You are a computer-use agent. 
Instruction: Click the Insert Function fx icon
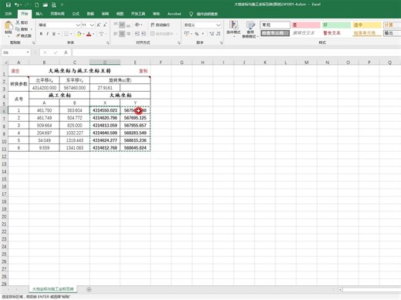[66, 52]
